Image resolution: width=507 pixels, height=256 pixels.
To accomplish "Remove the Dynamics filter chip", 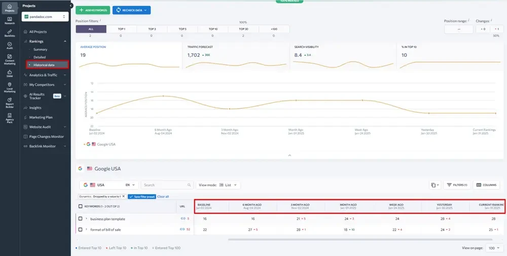I will point(123,197).
